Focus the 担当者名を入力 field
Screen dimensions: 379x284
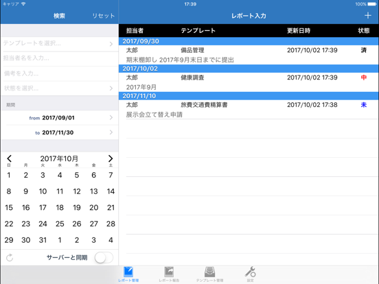point(60,58)
